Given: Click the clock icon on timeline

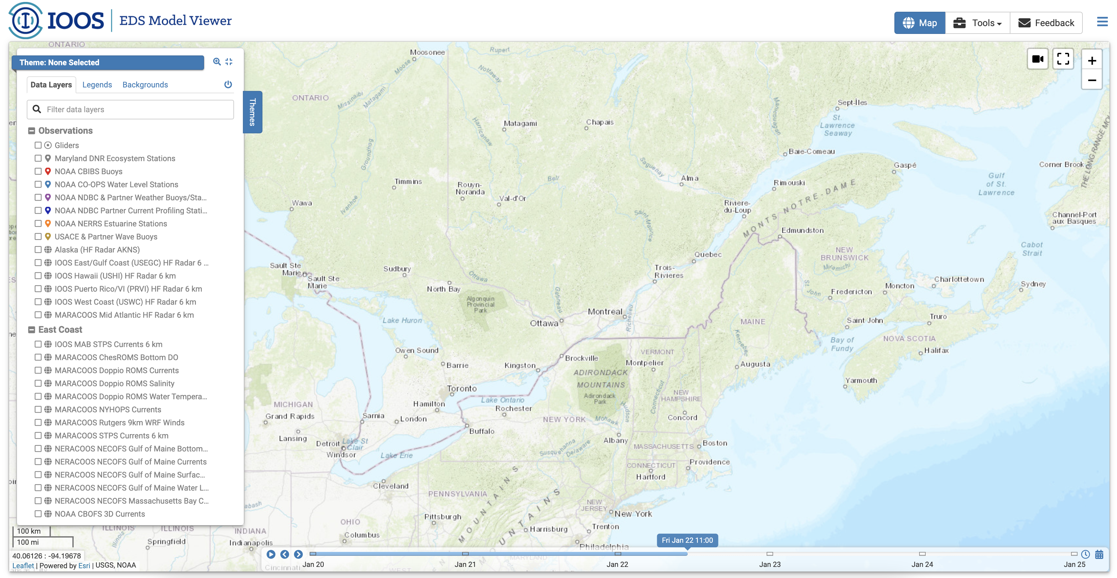Looking at the screenshot, I should [1085, 554].
